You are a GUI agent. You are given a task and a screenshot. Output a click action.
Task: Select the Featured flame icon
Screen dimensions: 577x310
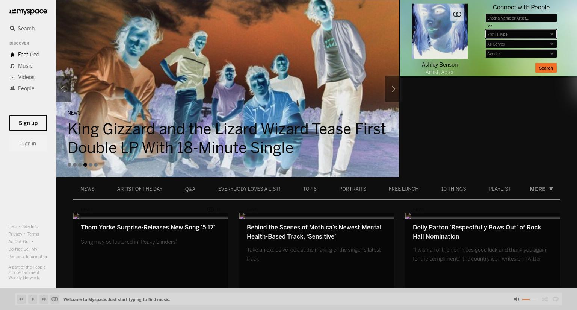tap(12, 55)
